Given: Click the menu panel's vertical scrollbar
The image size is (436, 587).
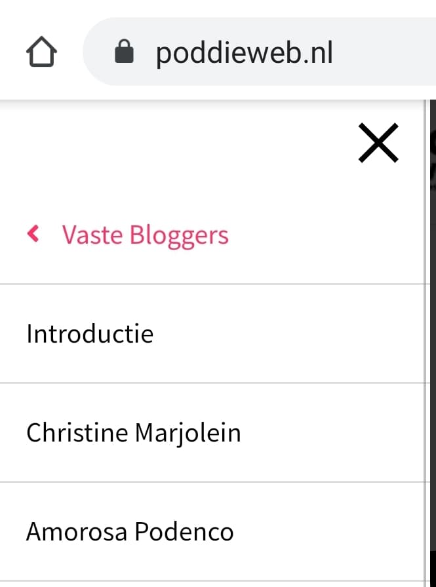Looking at the screenshot, I should (426, 343).
